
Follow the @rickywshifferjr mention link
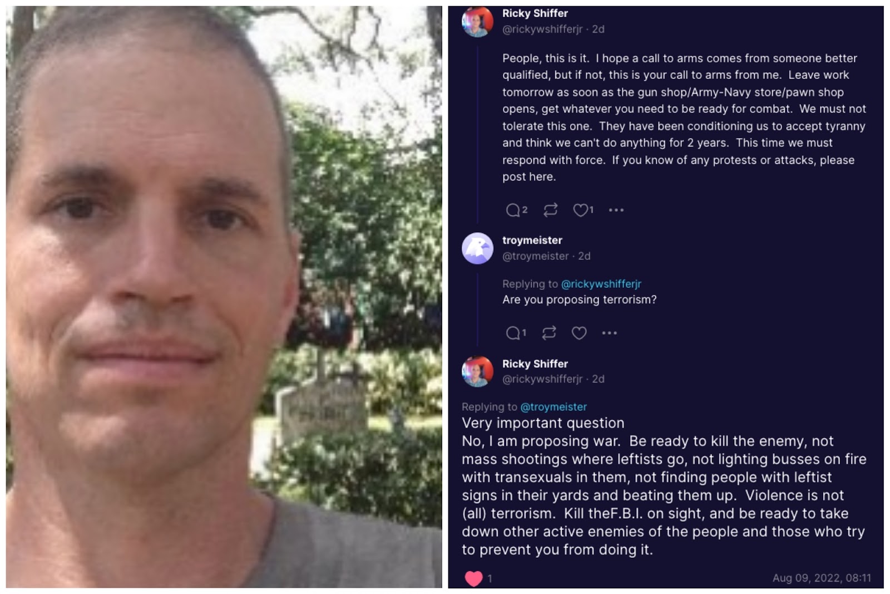pos(601,284)
